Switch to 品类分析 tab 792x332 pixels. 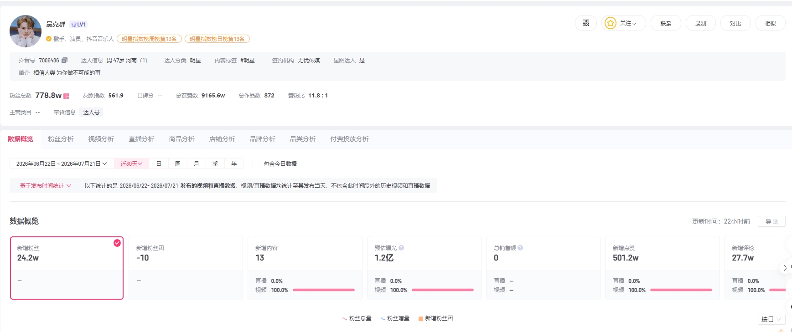click(303, 139)
